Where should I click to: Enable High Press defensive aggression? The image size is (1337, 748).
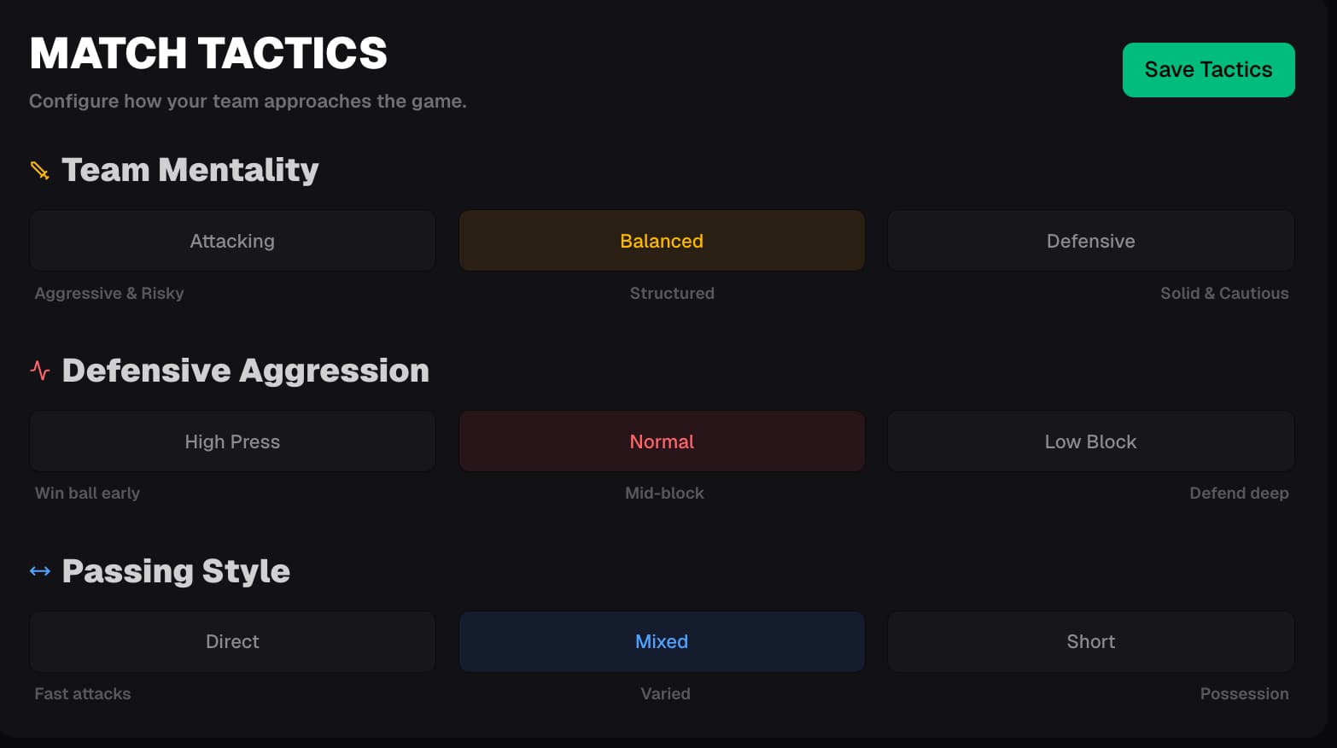(232, 441)
